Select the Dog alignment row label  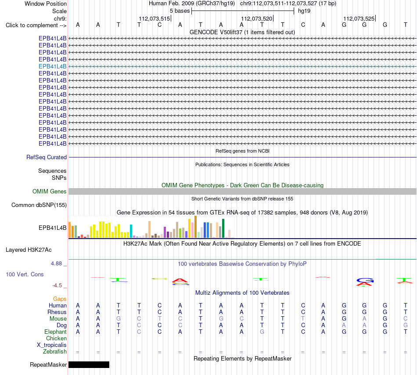[61, 325]
